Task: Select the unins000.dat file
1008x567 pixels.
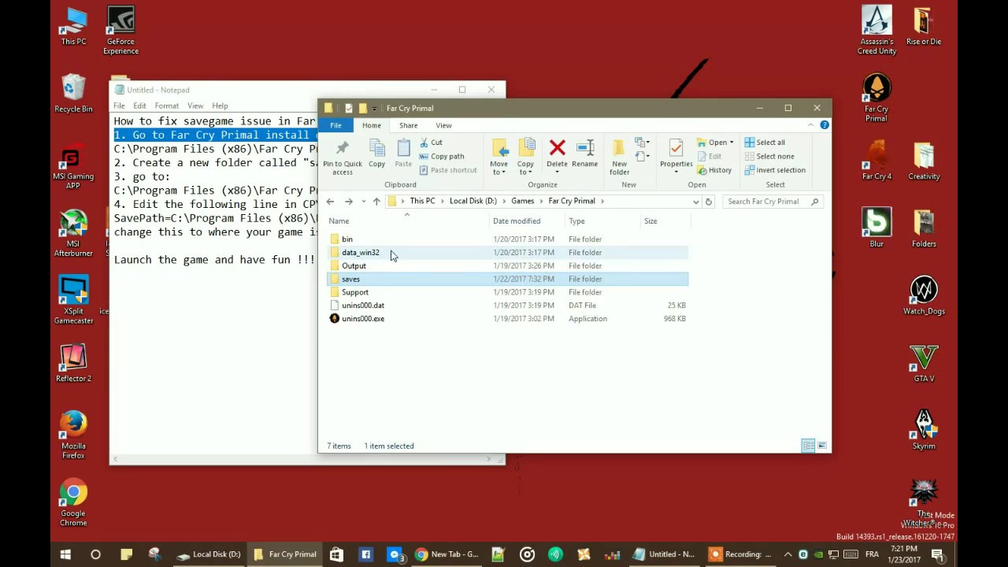Action: pos(508,306)
